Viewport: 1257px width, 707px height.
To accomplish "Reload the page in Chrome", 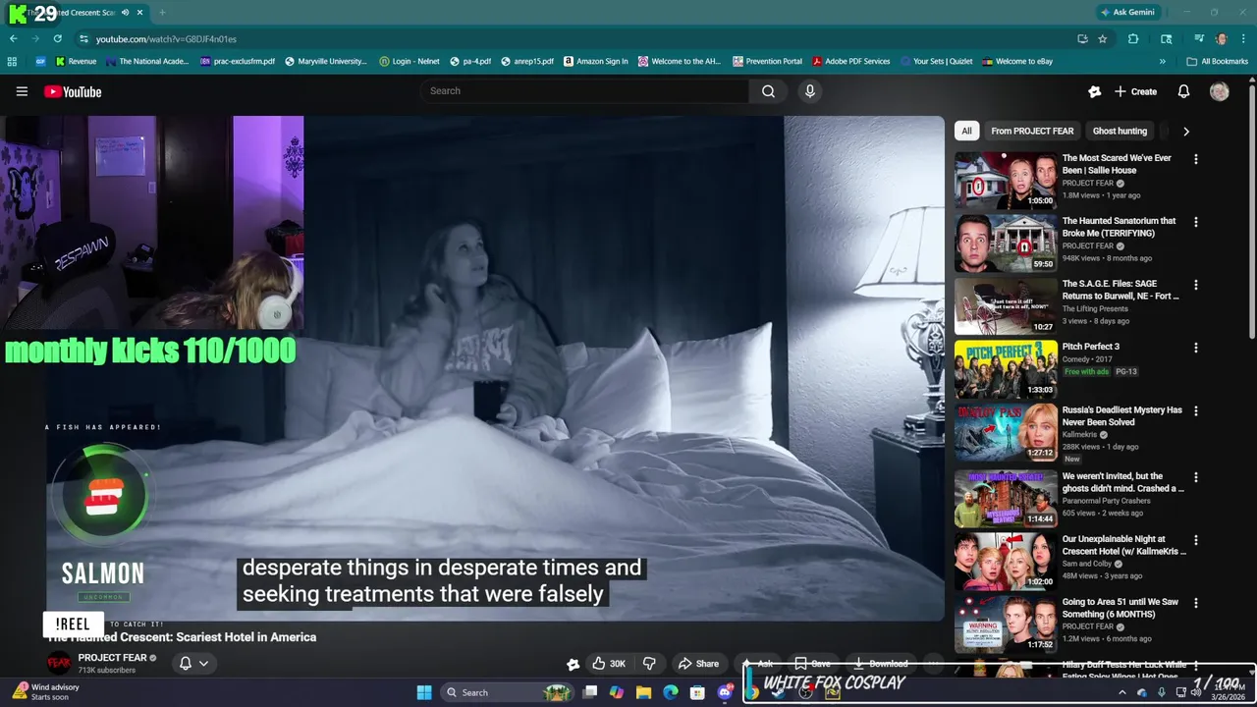I will coord(57,38).
